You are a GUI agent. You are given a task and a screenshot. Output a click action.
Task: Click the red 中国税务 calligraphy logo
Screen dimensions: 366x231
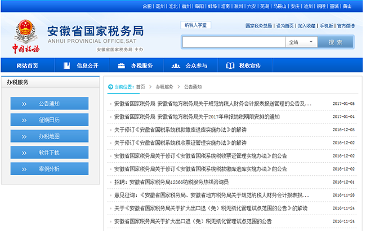coord(24,50)
